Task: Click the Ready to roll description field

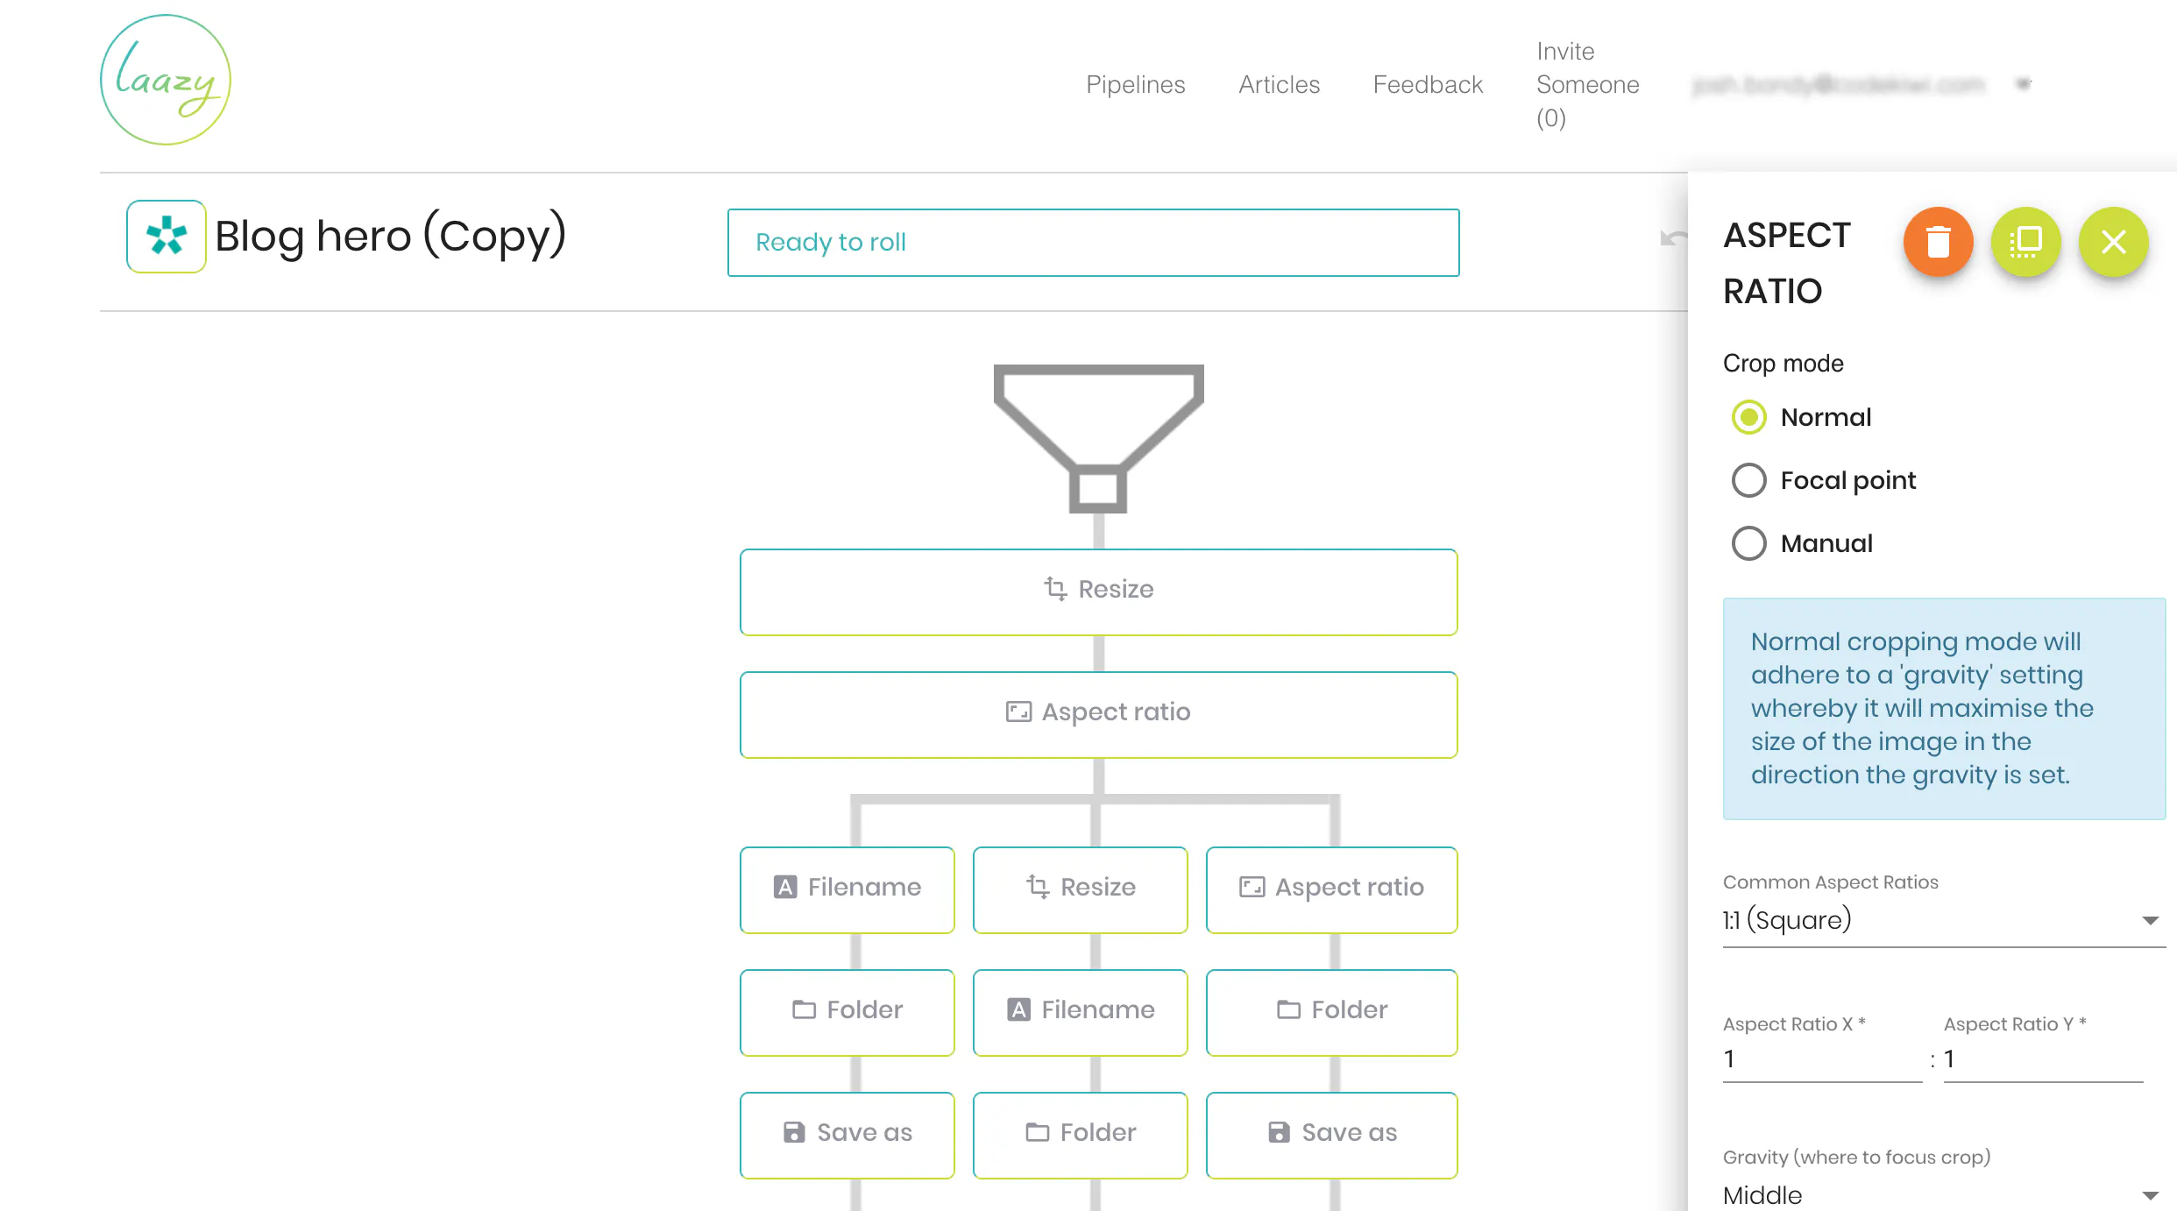Action: tap(1093, 243)
